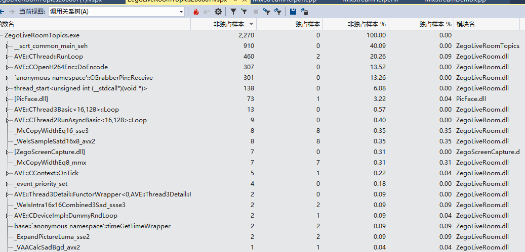This screenshot has height=252, width=525.
Task: Navigate back with the blue arrow
Action: [x=2, y=12]
